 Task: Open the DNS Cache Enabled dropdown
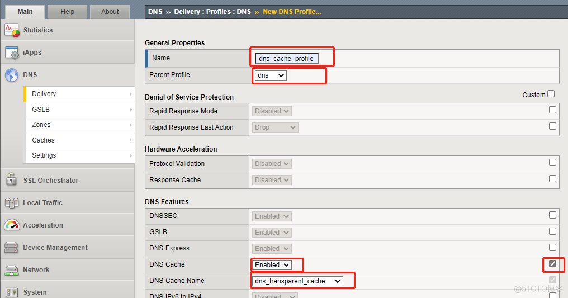pyautogui.click(x=272, y=264)
